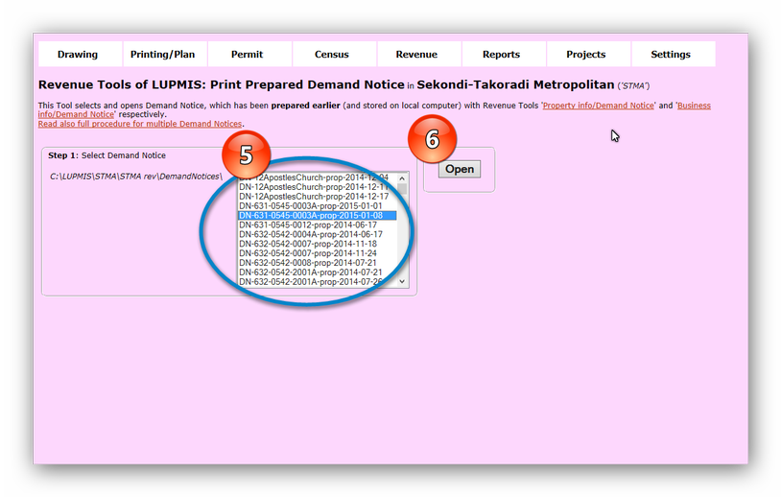The image size is (781, 497).
Task: Click the list scrollbar down arrow
Action: [x=402, y=281]
